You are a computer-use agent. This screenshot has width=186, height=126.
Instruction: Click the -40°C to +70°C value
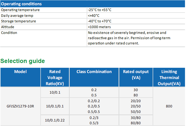(100, 21)
